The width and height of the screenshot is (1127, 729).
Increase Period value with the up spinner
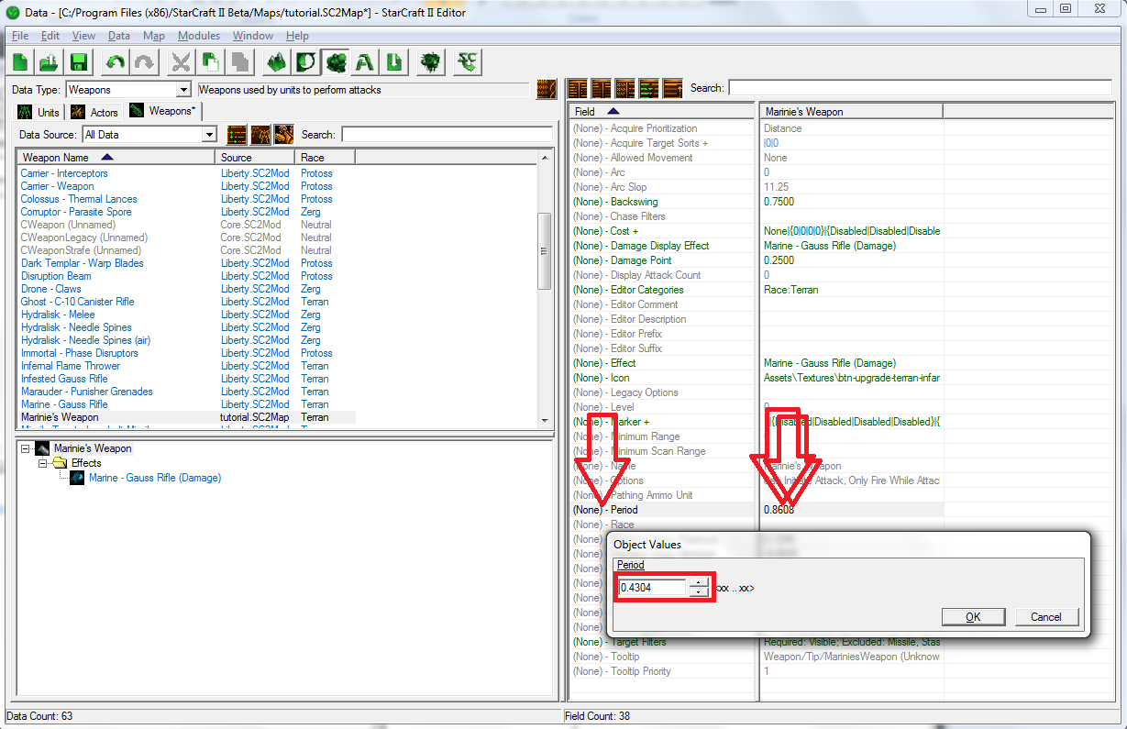(699, 582)
